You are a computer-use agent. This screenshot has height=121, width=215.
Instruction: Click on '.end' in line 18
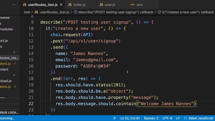pyautogui.click(x=55, y=79)
